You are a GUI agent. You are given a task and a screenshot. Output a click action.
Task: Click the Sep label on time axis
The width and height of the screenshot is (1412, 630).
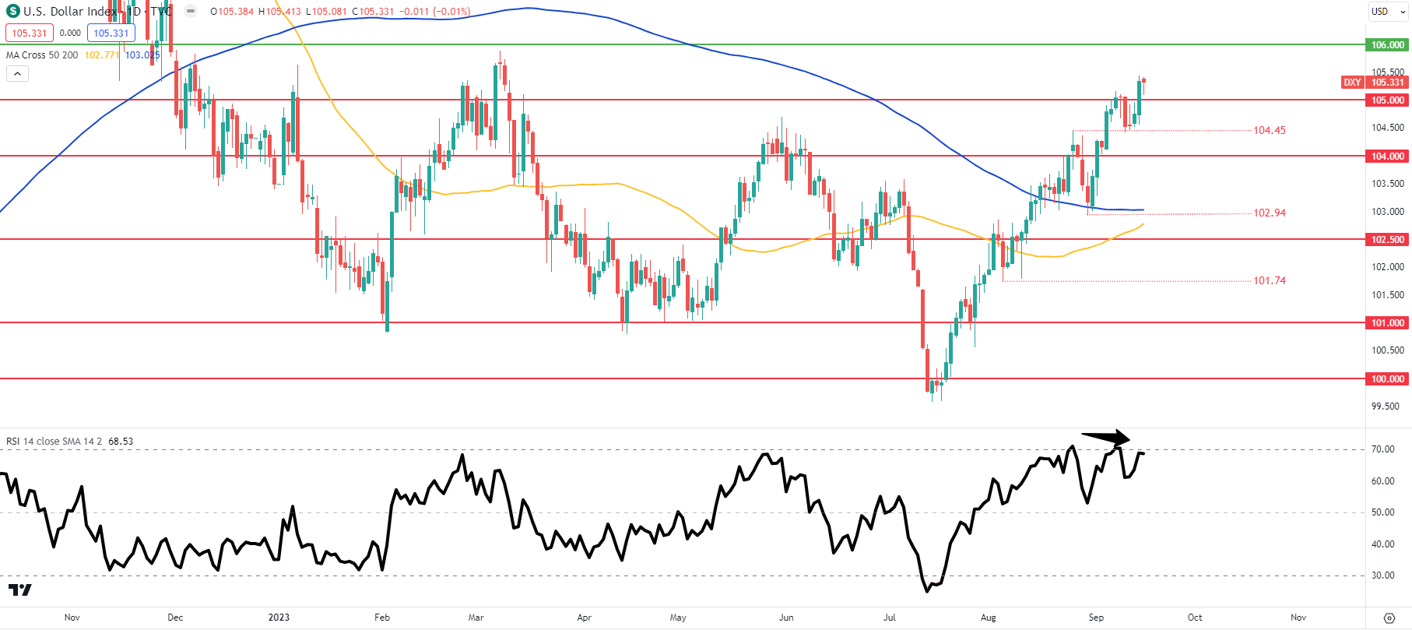click(1096, 618)
